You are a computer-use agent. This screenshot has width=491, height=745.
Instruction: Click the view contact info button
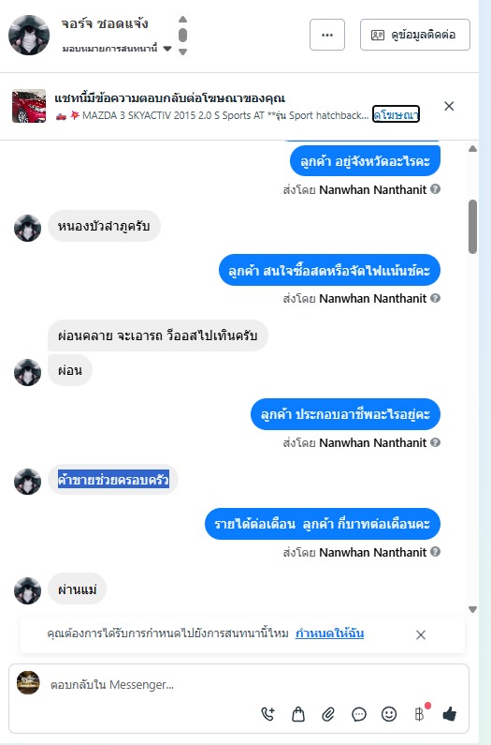coord(415,35)
